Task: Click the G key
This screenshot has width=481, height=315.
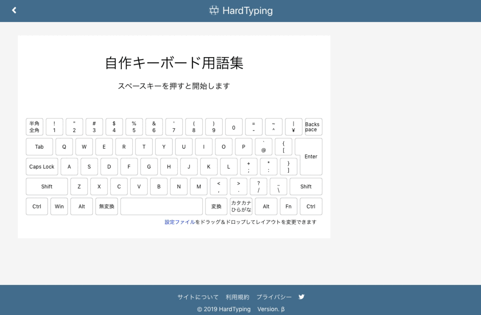Action: coord(149,167)
